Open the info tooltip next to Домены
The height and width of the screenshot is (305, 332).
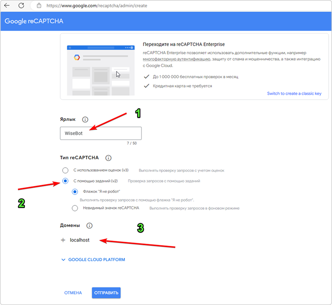(89, 226)
